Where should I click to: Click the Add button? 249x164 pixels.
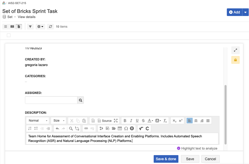234,12
